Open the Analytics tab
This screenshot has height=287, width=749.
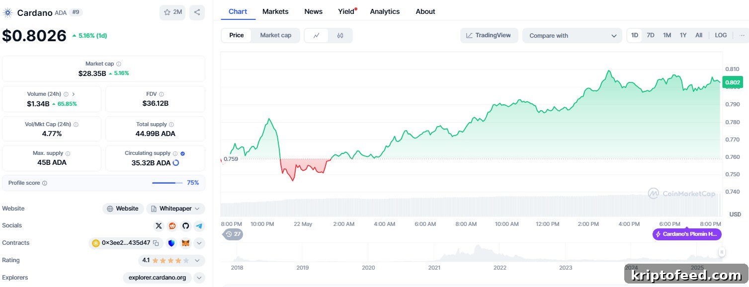tap(385, 11)
